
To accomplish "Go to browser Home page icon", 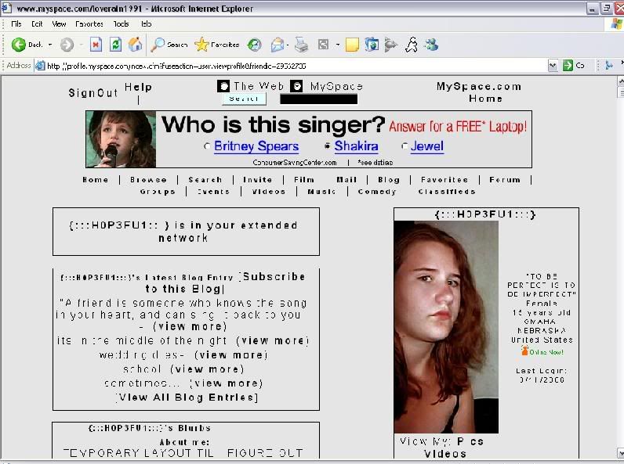I will (x=135, y=45).
